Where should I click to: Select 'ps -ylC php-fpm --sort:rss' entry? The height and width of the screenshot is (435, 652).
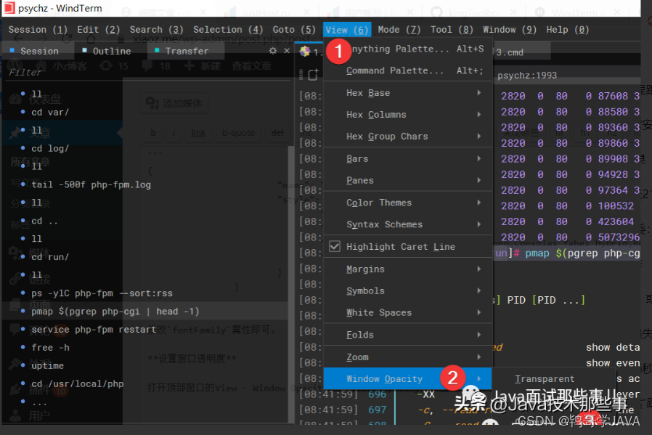[102, 293]
